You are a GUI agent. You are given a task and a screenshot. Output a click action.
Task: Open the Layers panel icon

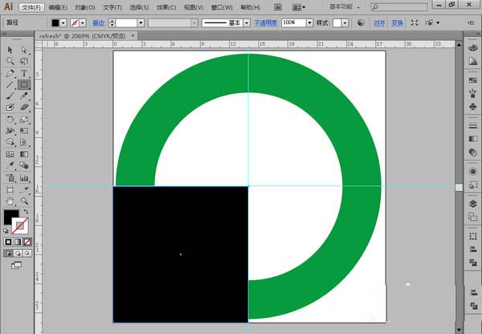click(x=473, y=204)
